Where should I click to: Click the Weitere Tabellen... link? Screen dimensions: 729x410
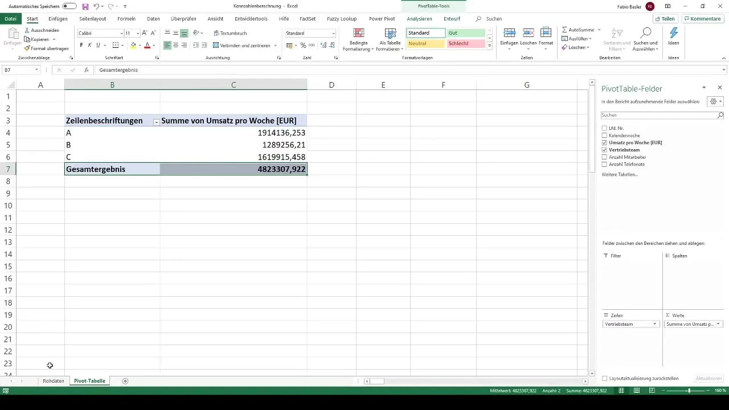tap(620, 174)
